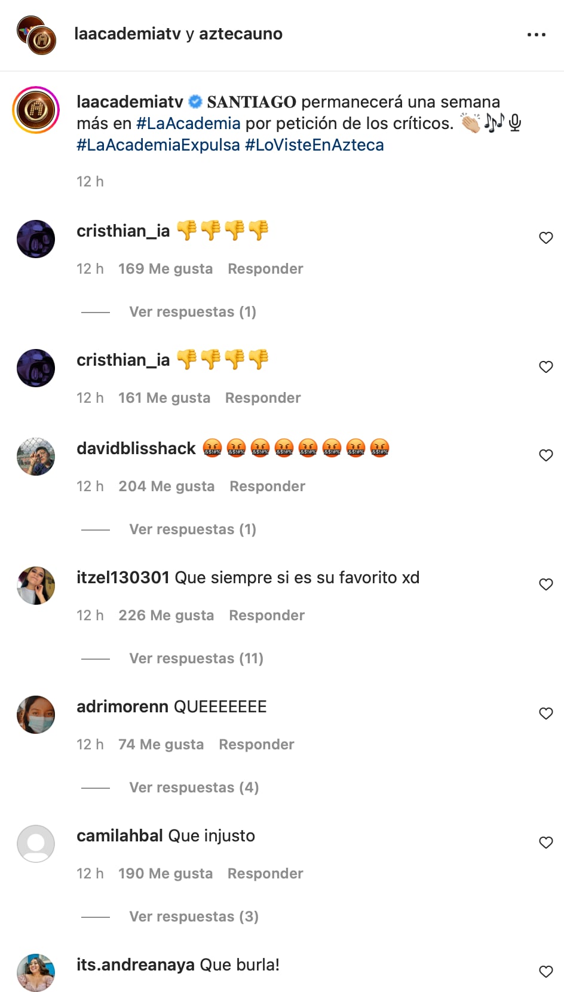Screen dimensions: 564x992
Task: Open aztecauno profile from header
Action: tap(240, 34)
